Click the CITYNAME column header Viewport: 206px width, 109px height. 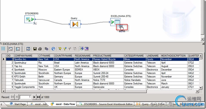click(x=45, y=56)
